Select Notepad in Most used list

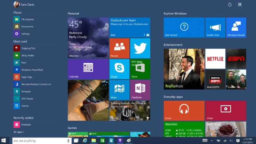(25, 91)
